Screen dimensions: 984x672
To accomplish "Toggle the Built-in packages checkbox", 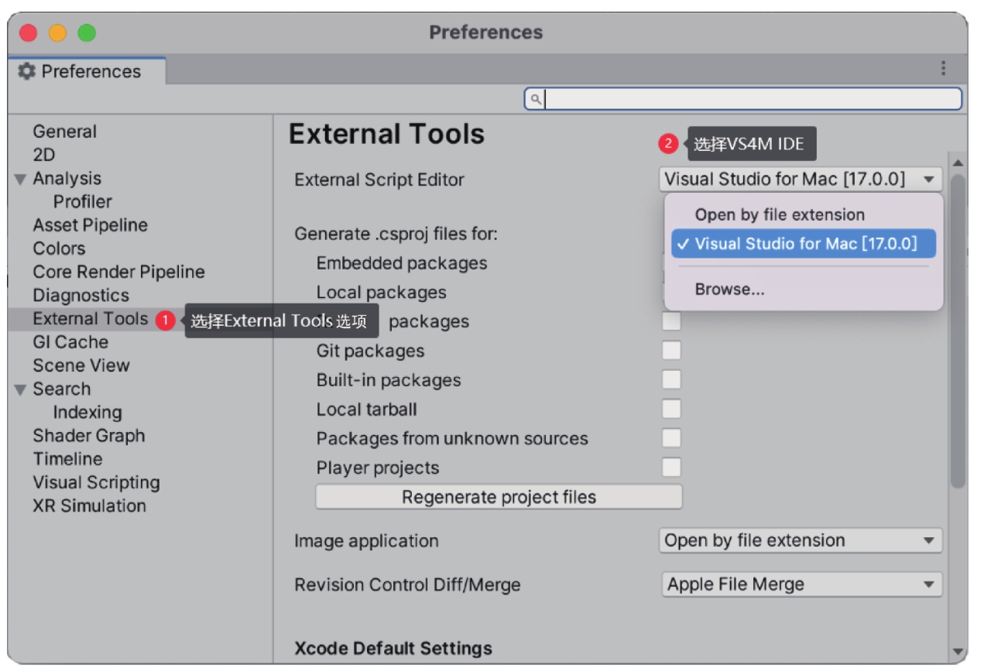I will pyautogui.click(x=671, y=379).
